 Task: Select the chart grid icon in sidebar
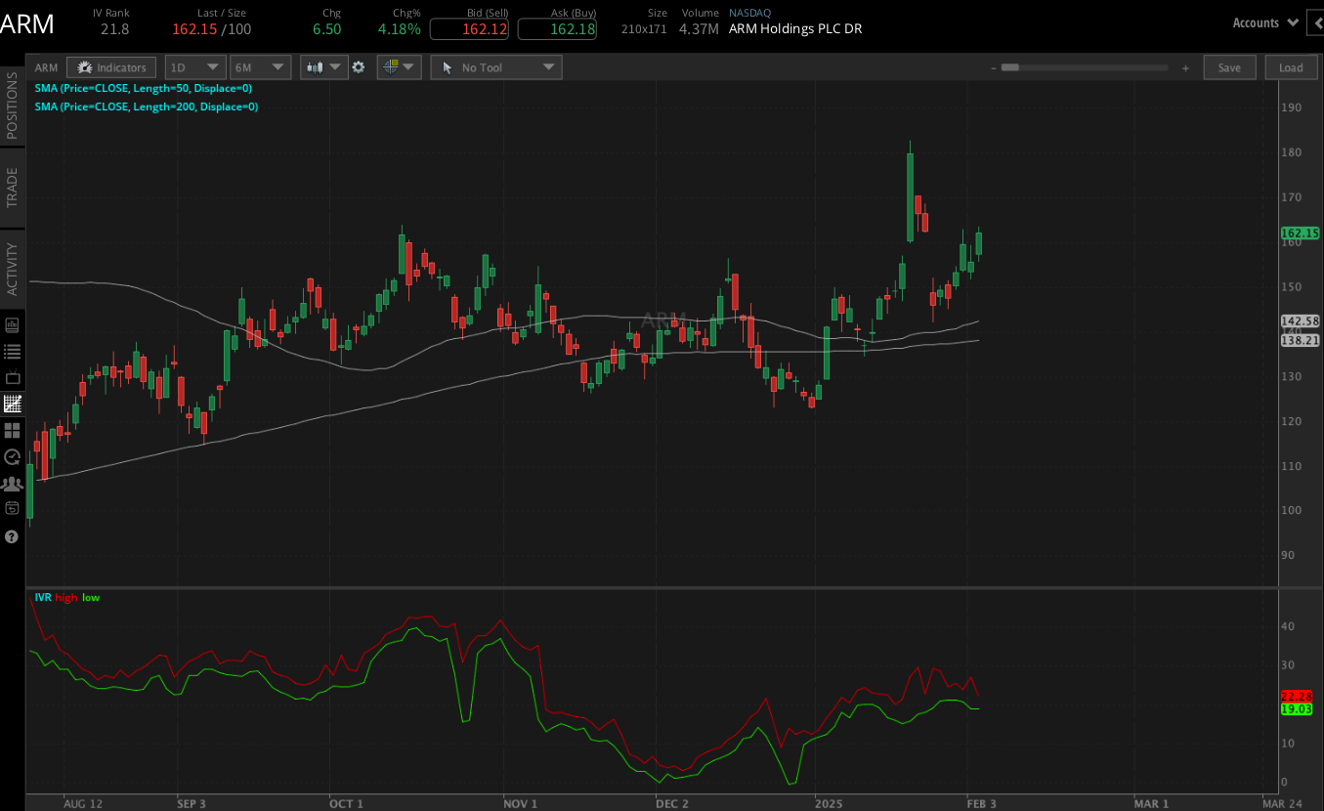point(12,404)
